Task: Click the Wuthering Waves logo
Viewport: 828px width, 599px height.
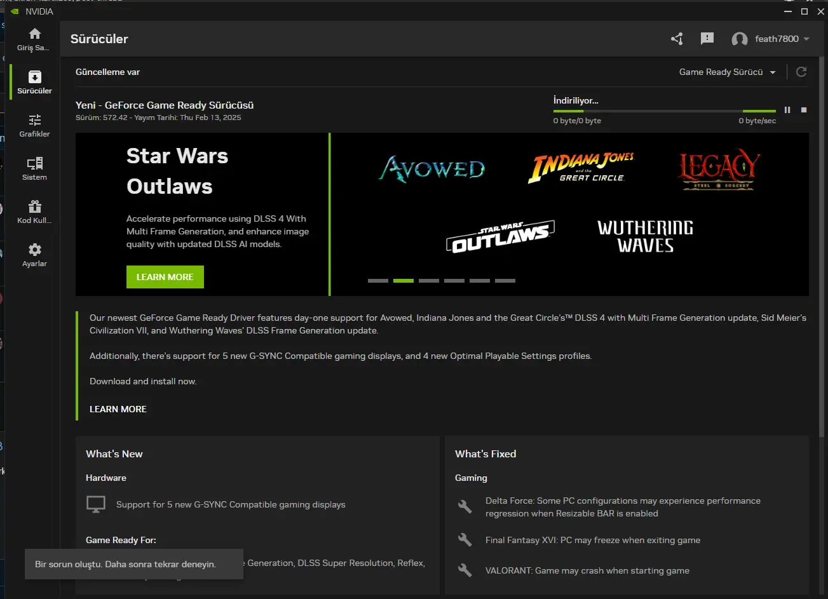Action: 646,236
